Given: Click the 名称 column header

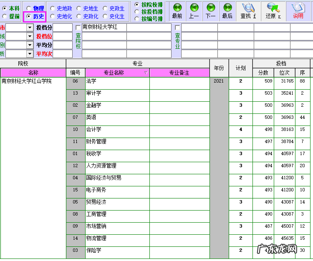Looking at the screenshot, I should pos(33,73).
